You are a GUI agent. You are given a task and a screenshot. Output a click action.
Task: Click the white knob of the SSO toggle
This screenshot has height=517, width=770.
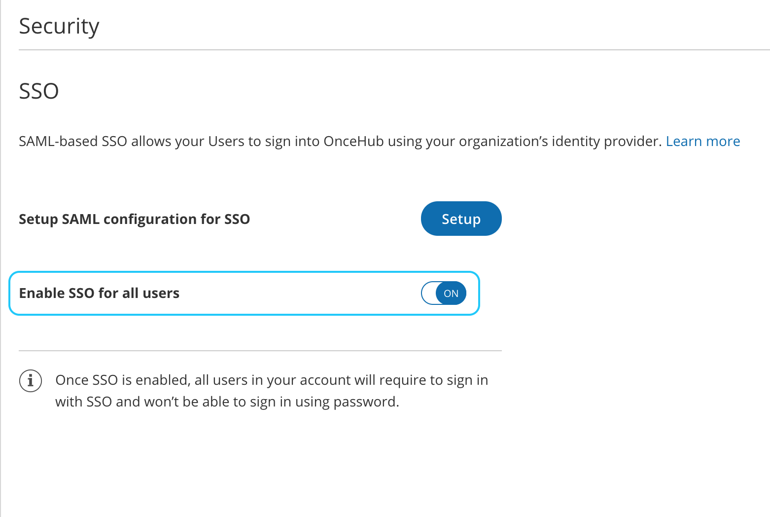point(429,293)
